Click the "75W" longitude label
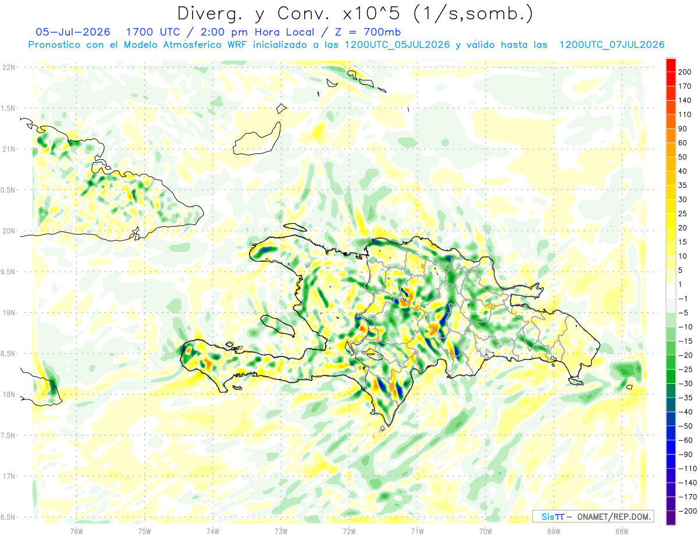Image resolution: width=698 pixels, height=539 pixels. 145,531
